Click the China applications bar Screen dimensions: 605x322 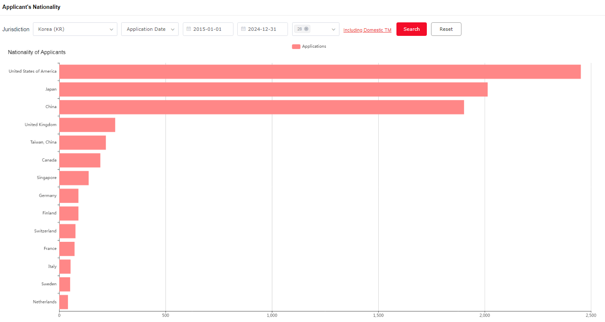coord(261,107)
